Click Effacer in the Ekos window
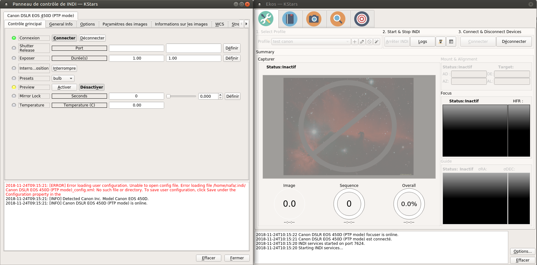This screenshot has height=265, width=537. tap(523, 260)
